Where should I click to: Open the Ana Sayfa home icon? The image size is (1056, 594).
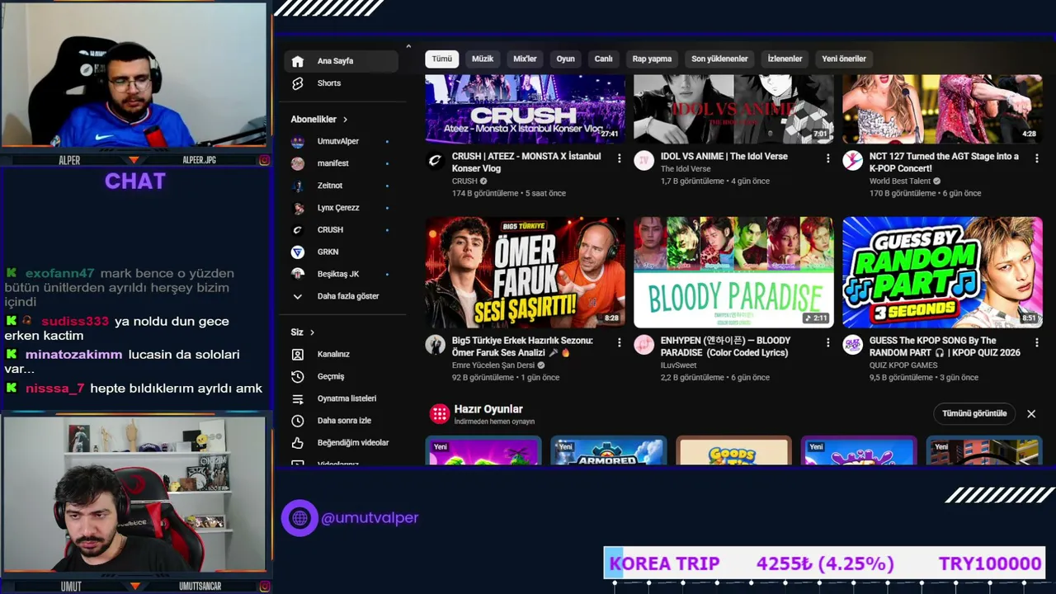tap(298, 61)
